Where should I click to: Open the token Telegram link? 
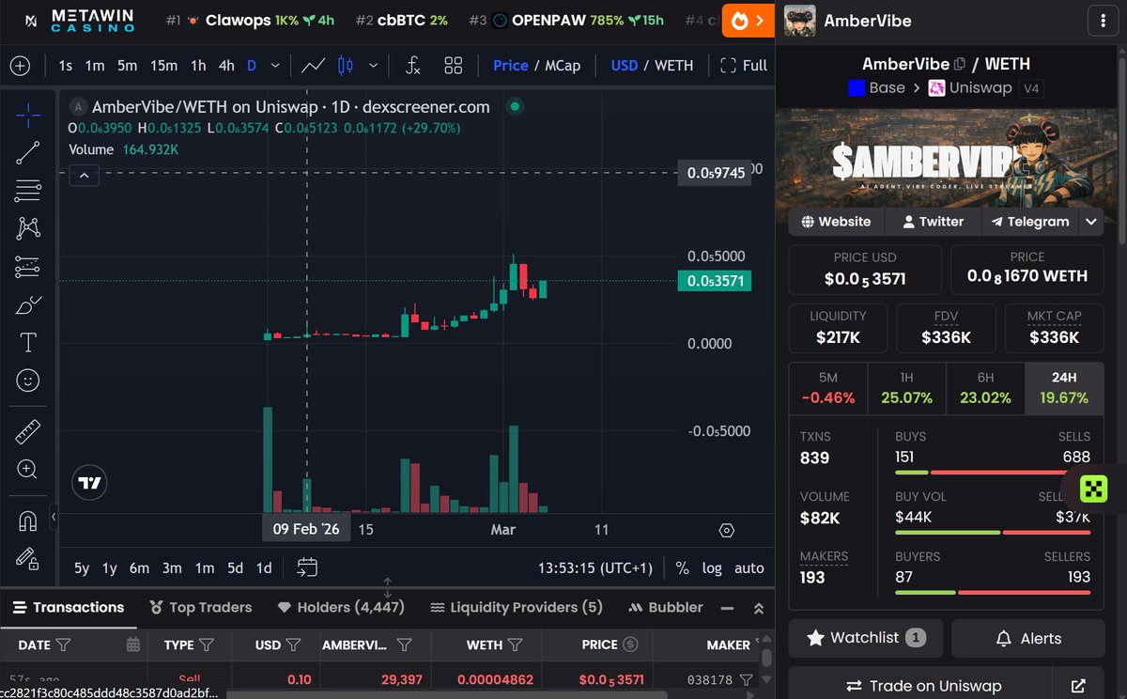tap(1029, 222)
